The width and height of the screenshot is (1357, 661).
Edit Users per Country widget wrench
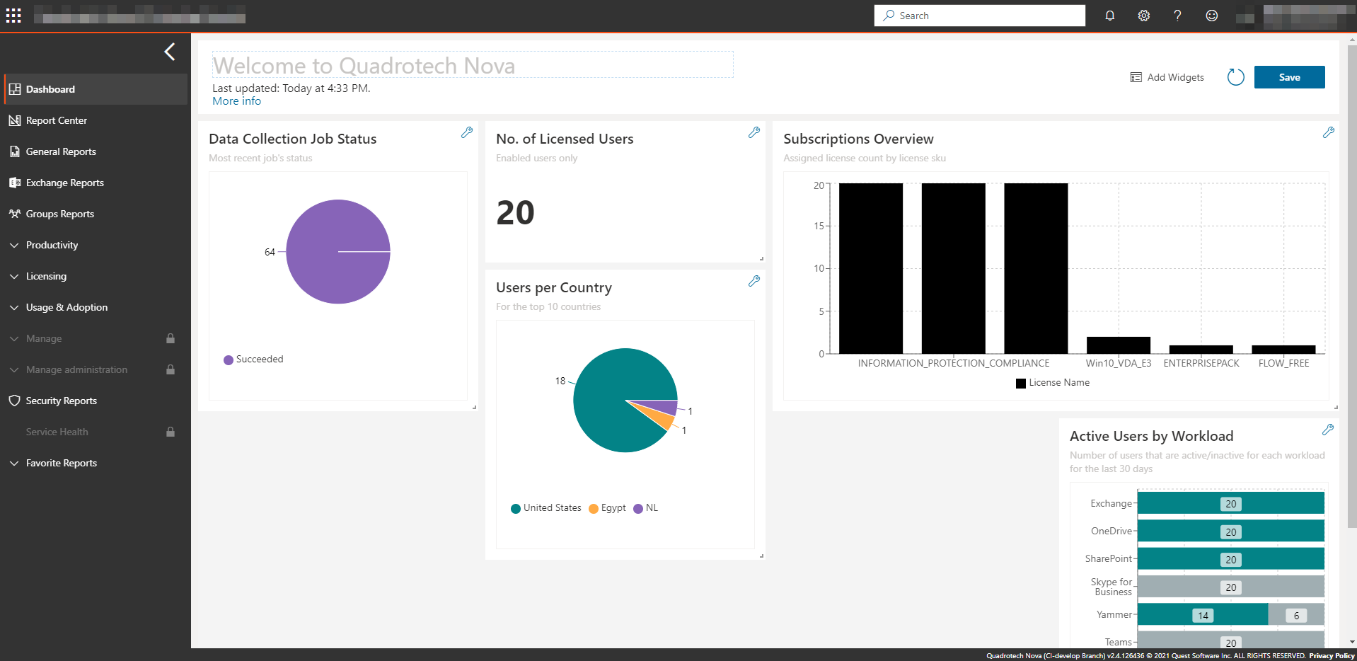(x=754, y=281)
